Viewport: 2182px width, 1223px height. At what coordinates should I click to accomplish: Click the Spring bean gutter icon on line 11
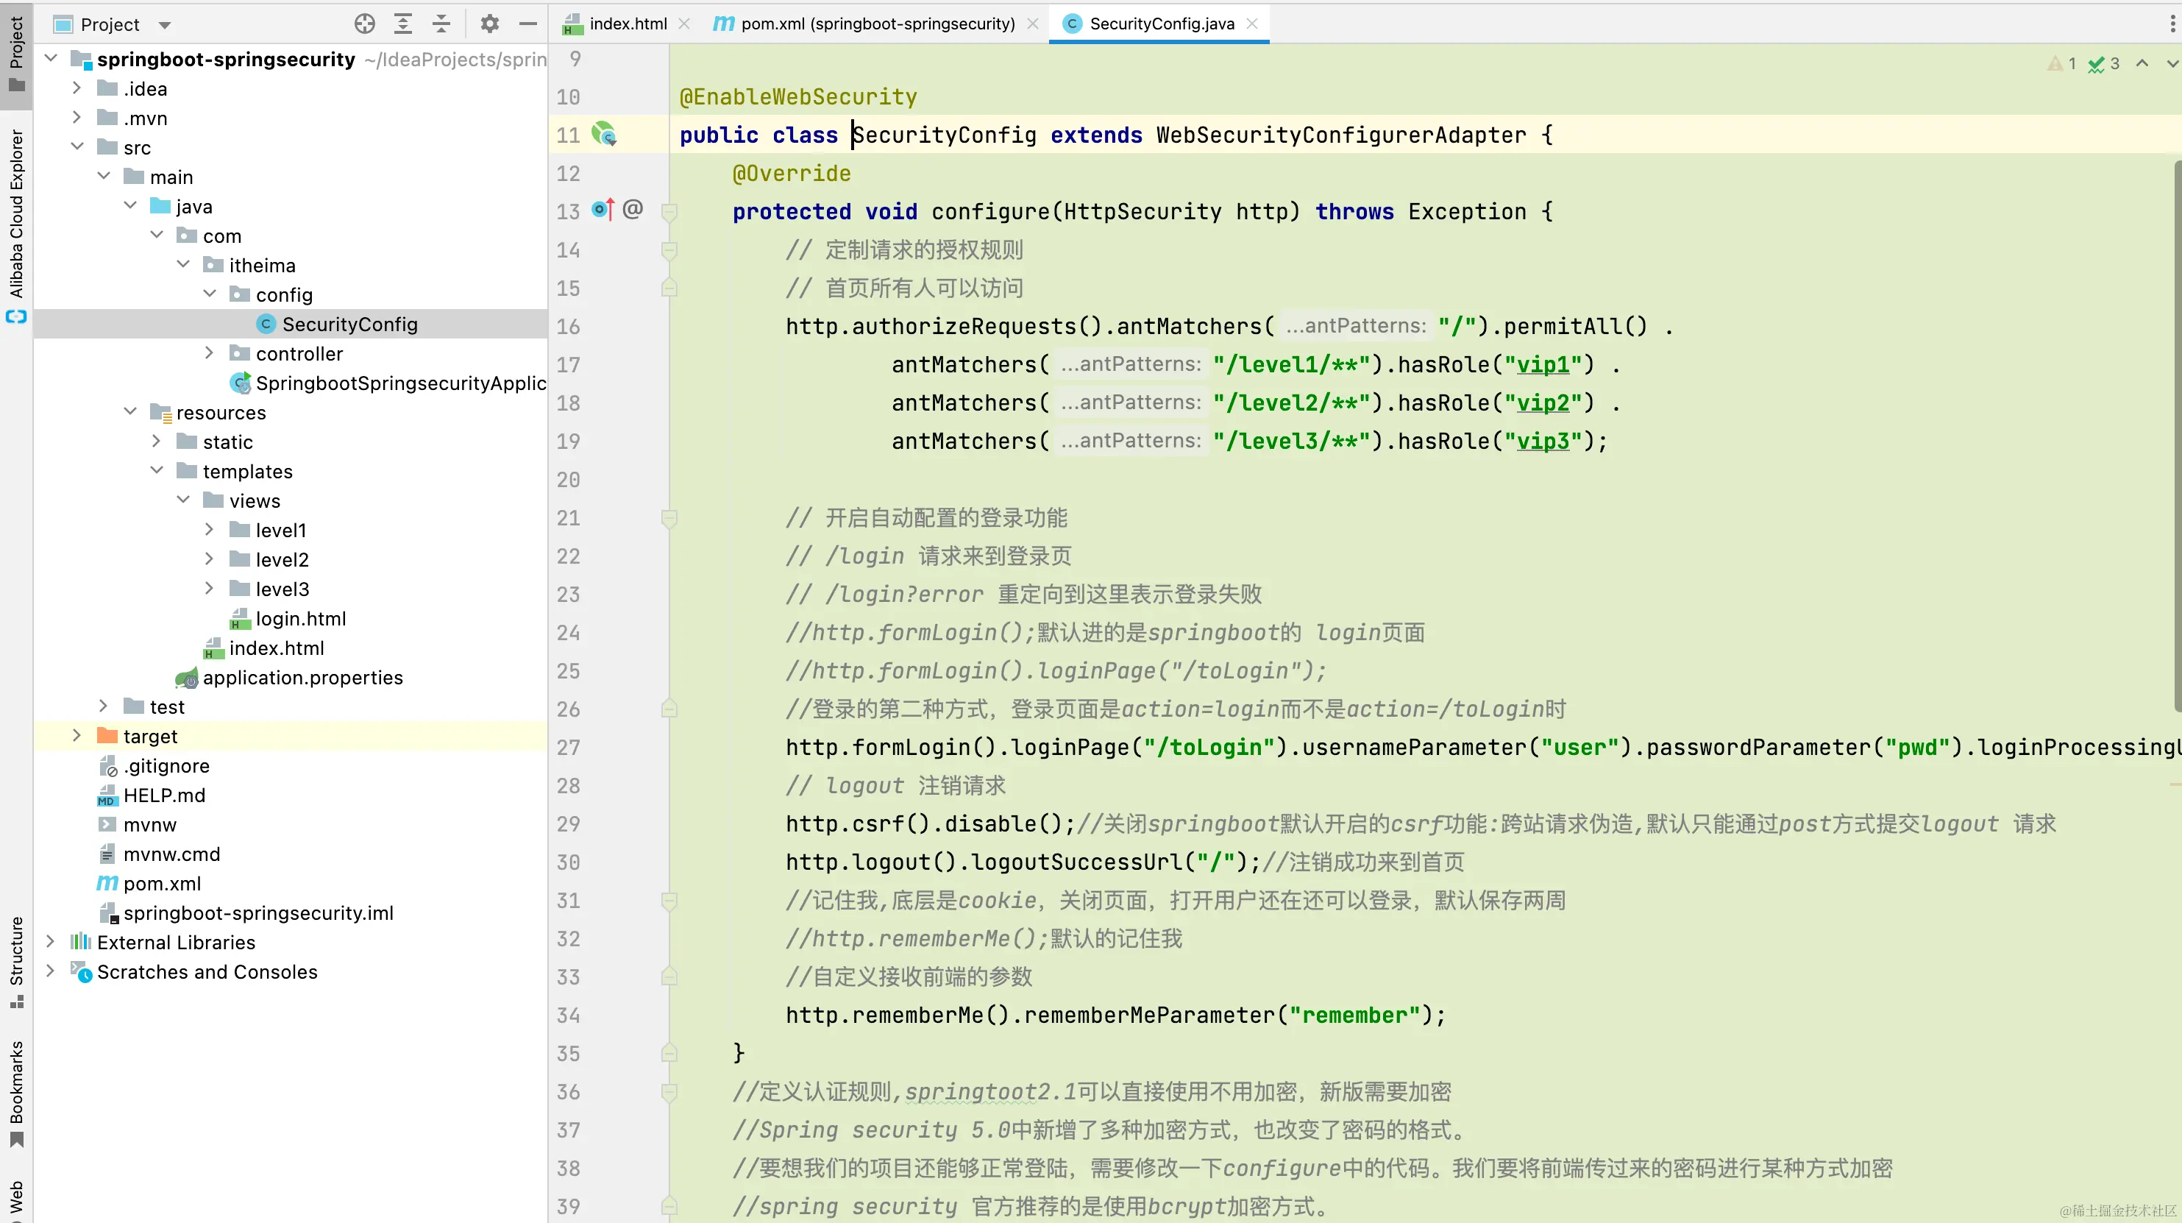(604, 134)
